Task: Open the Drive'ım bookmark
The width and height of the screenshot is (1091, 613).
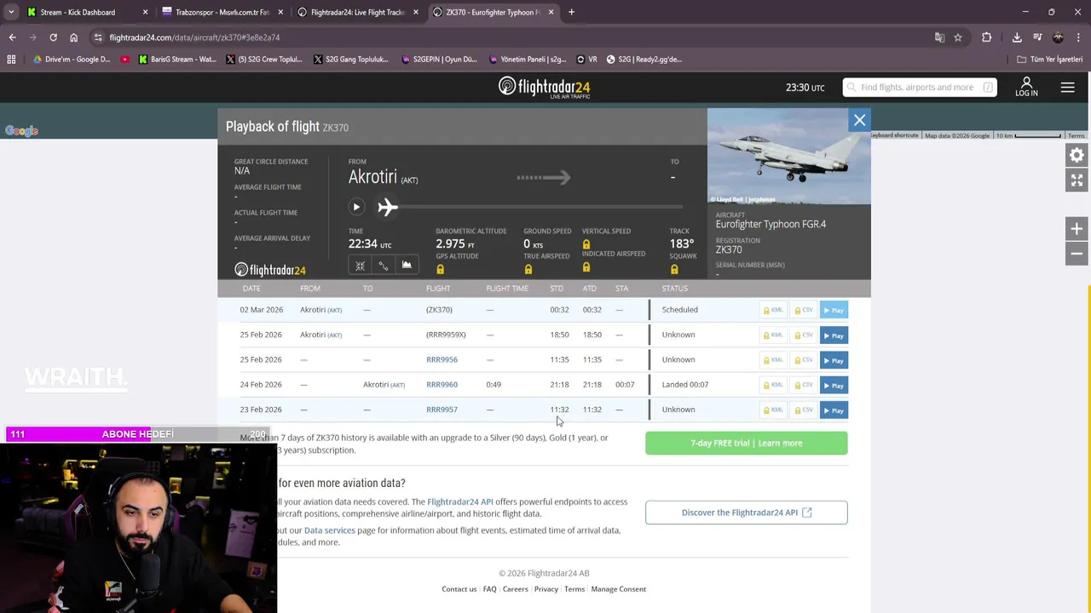Action: pyautogui.click(x=72, y=60)
